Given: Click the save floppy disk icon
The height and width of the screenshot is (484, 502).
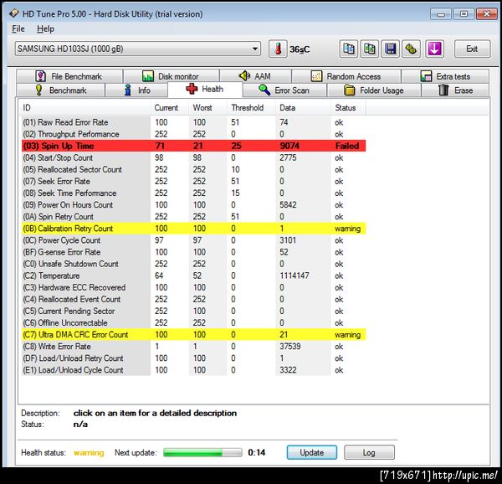Looking at the screenshot, I should (390, 49).
